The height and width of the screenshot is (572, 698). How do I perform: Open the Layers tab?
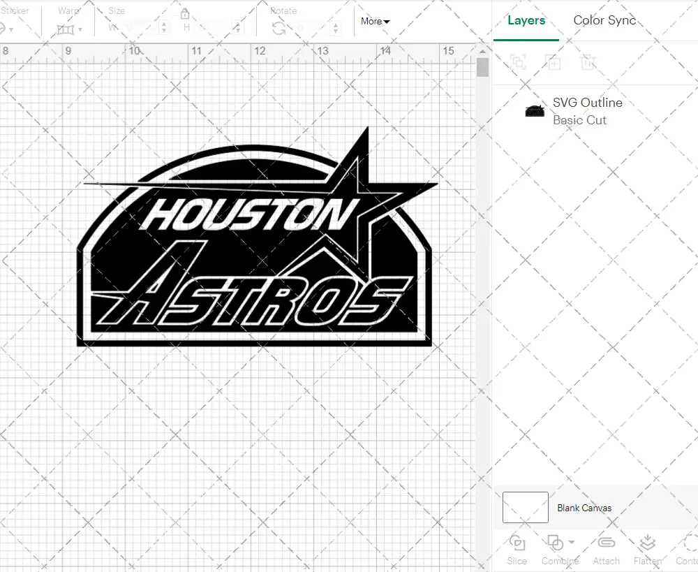point(526,20)
